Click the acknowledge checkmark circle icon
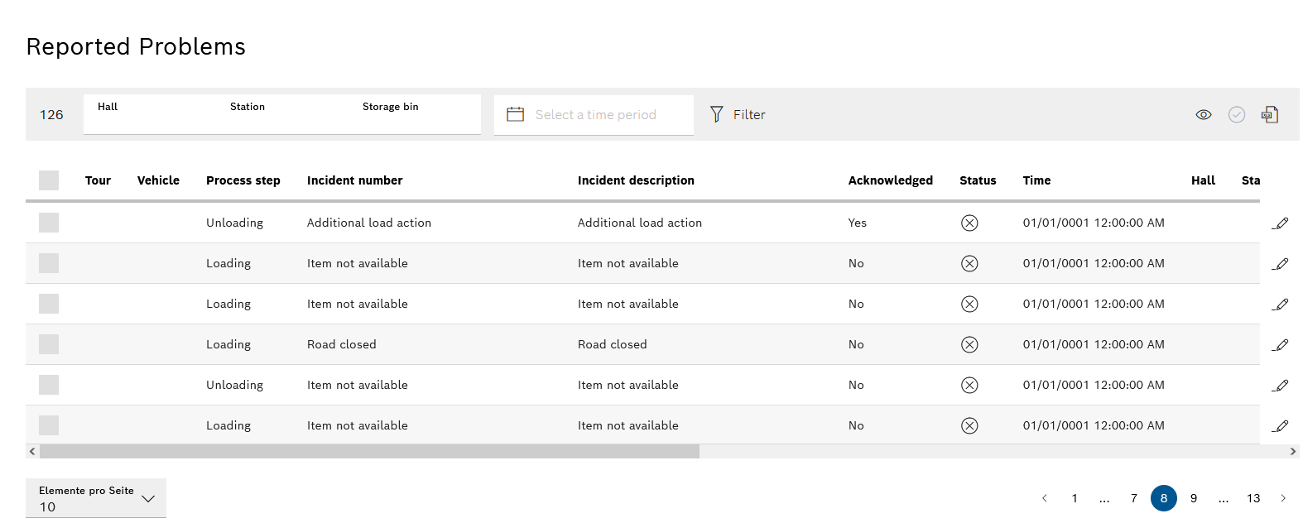This screenshot has width=1303, height=523. pos(1237,114)
